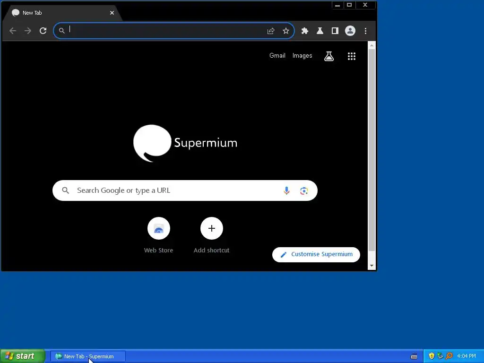Open the three-dot browser menu

coord(365,31)
